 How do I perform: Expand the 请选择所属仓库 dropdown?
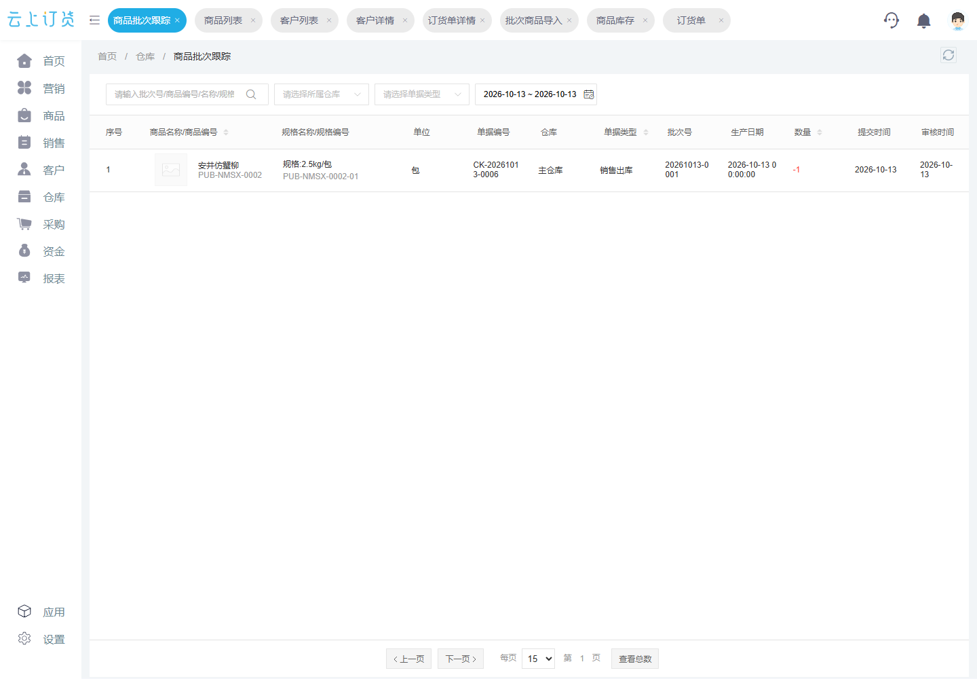[322, 94]
